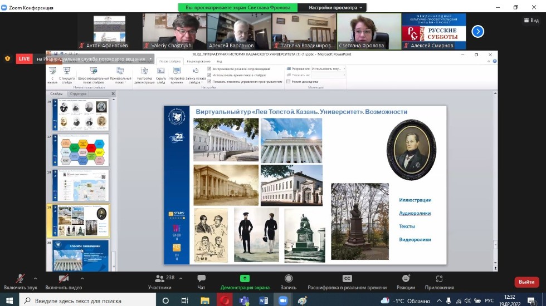
Task: Unmute microphone with Включить звук button
Action: (x=21, y=279)
